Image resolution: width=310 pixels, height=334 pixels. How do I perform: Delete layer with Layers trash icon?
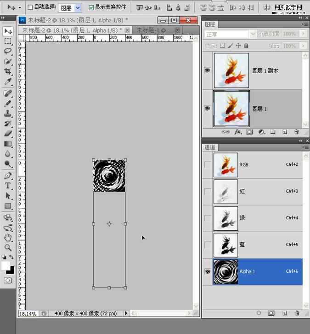297,132
